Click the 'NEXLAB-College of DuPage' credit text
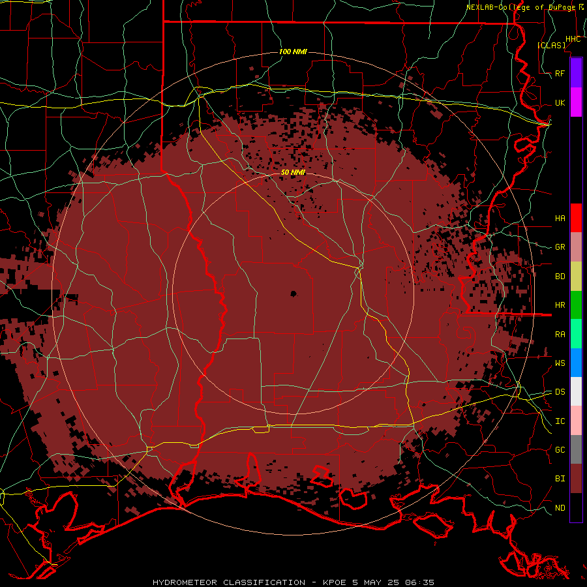587x587 pixels. click(x=520, y=7)
